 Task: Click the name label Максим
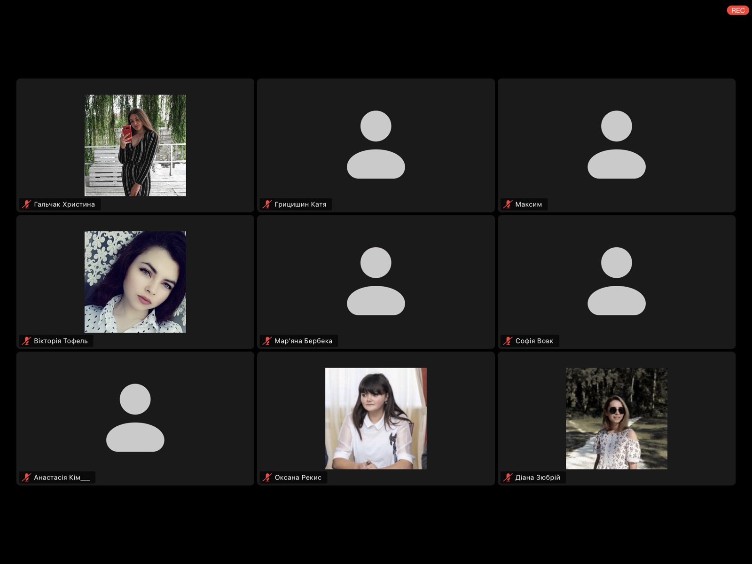[x=528, y=204]
